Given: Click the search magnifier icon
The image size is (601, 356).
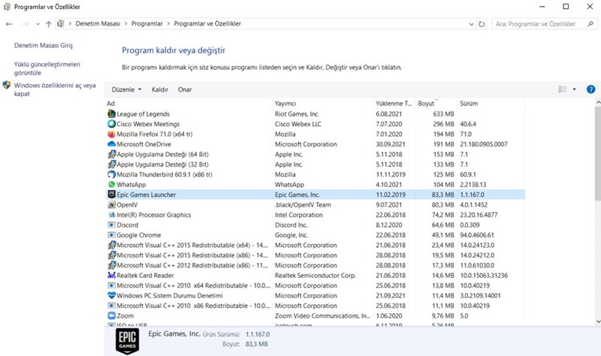Looking at the screenshot, I should 590,24.
